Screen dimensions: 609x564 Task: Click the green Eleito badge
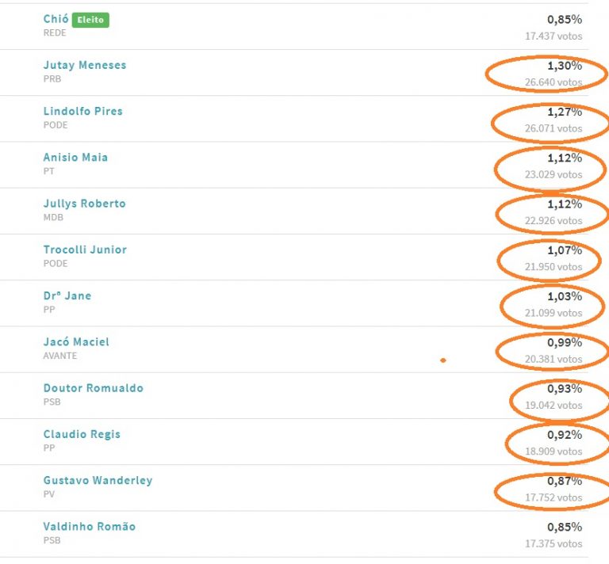[90, 20]
